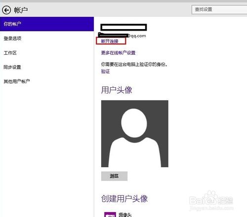
Task: Click the Baidu 经验 watermark logo
Action: click(x=211, y=201)
